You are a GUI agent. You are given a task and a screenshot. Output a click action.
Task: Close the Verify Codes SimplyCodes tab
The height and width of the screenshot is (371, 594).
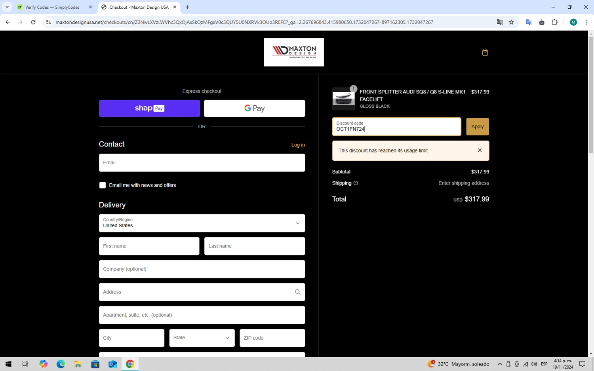pos(90,7)
